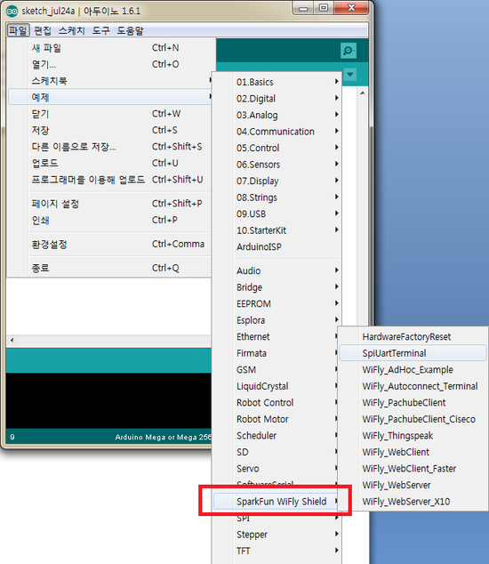This screenshot has height=564, width=489.
Task: Open the tab dropdown arrow button
Action: tap(349, 75)
